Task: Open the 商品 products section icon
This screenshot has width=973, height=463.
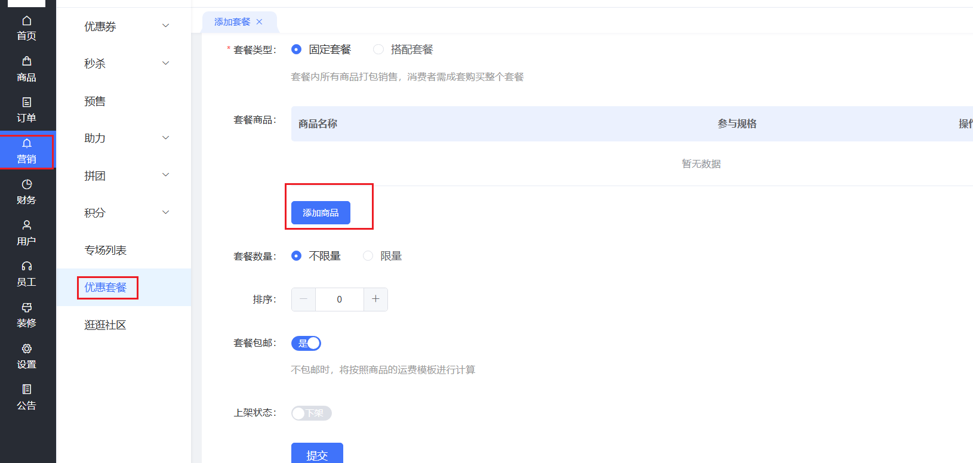Action: pos(27,61)
